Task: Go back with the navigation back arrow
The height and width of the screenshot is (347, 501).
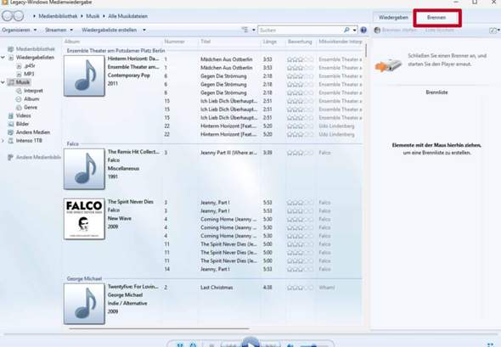Action: point(7,16)
